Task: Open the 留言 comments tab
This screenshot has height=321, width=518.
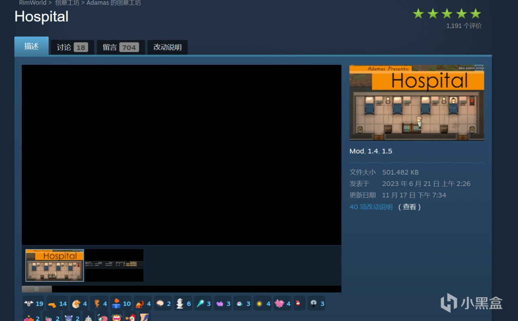Action: coord(121,47)
